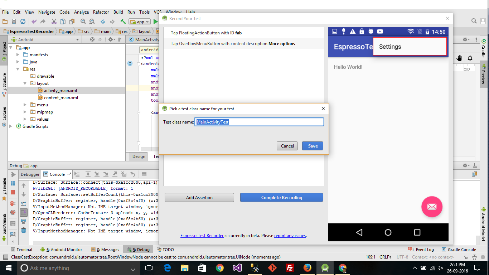
Task: Open the app run configuration dropdown
Action: [140, 22]
